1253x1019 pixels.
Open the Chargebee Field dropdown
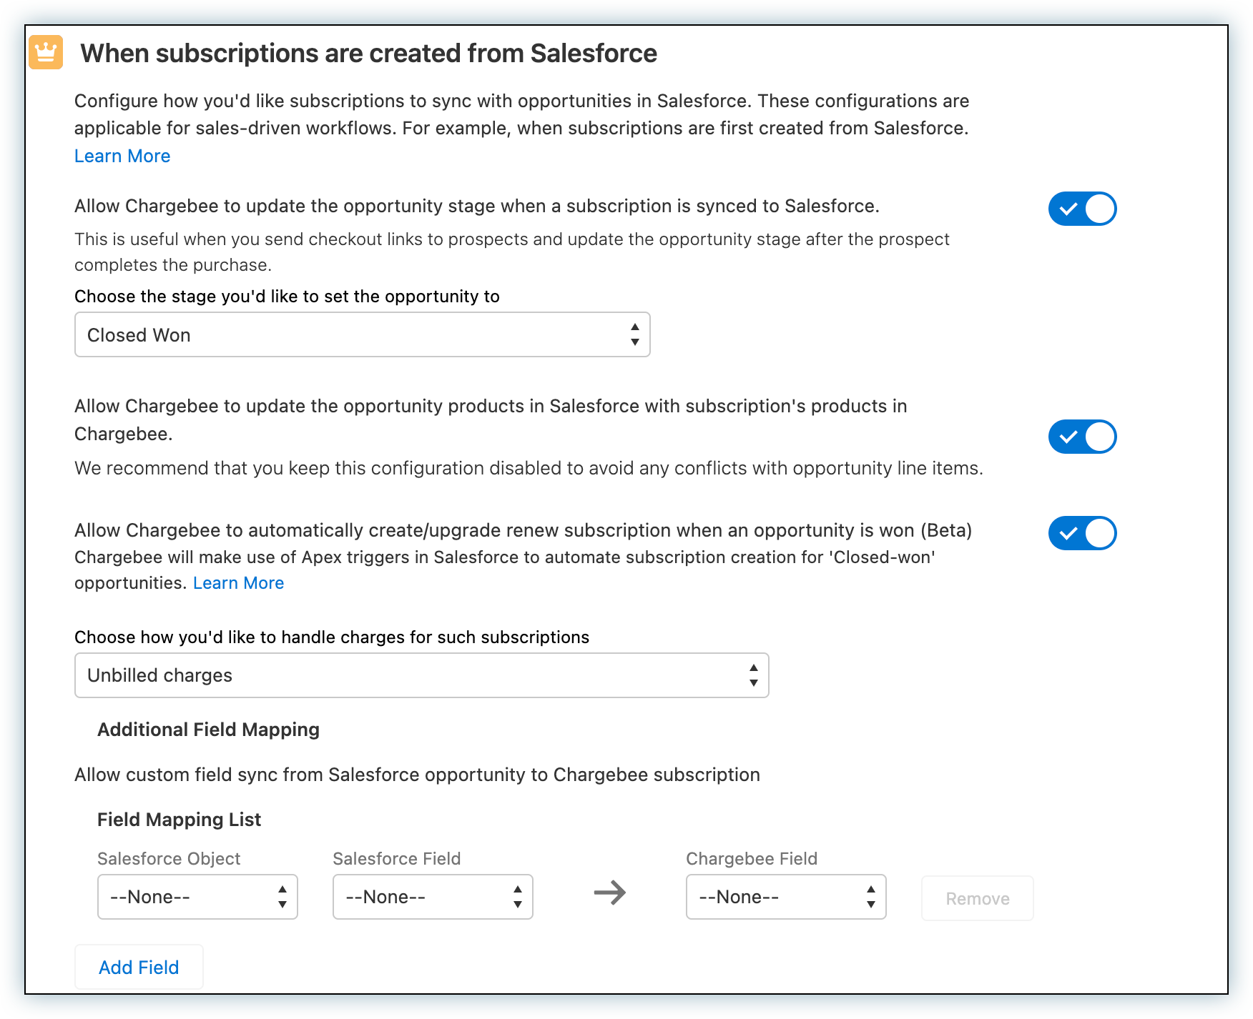click(786, 897)
